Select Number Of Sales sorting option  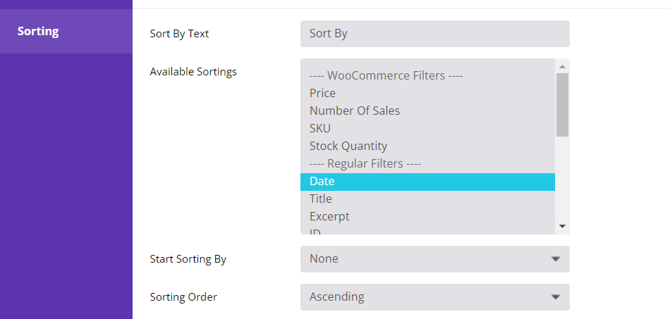click(x=354, y=111)
